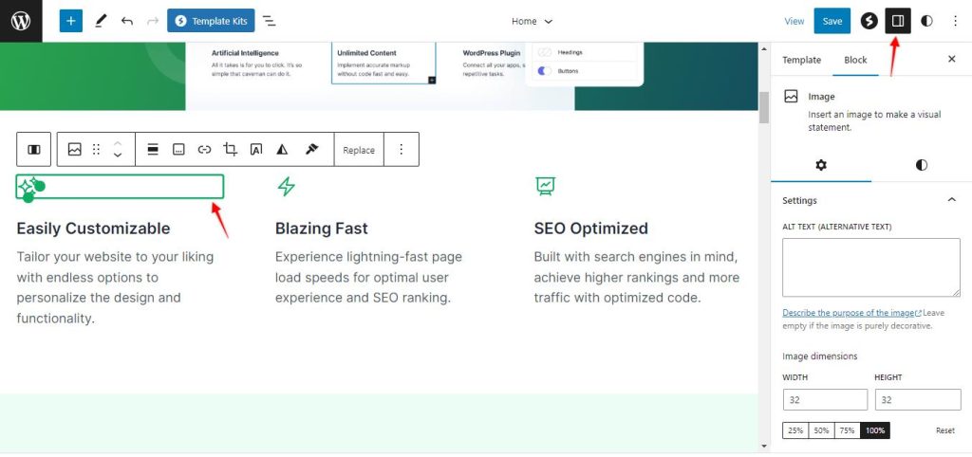Open the block Styles tab in sidebar
This screenshot has width=972, height=457.
(921, 165)
